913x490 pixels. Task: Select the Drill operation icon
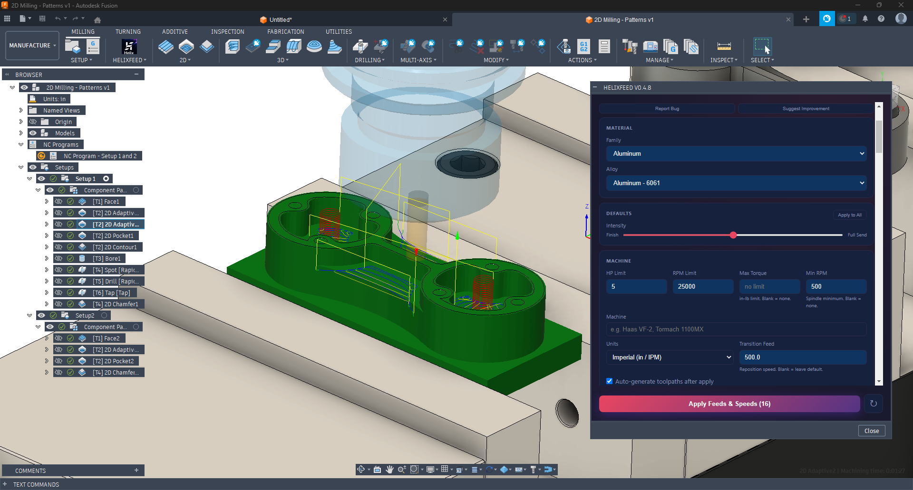[x=360, y=46]
